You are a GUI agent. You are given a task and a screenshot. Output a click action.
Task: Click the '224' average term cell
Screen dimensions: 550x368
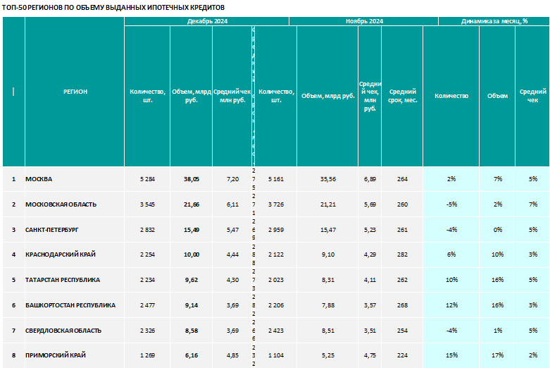pos(402,355)
